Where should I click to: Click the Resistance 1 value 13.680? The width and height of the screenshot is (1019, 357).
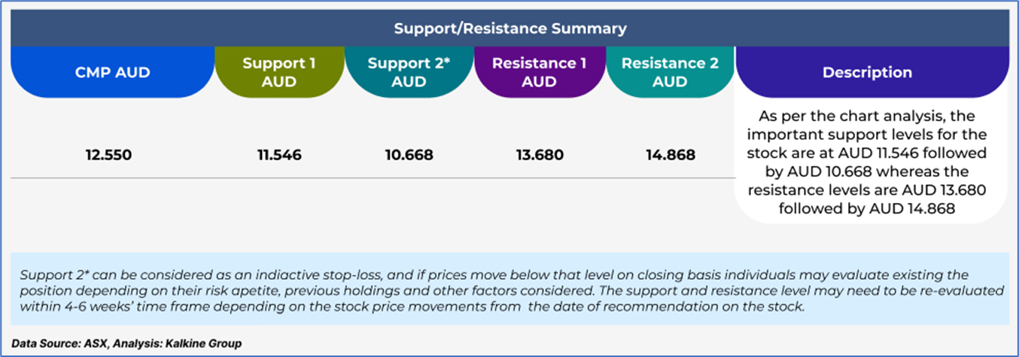tap(539, 156)
